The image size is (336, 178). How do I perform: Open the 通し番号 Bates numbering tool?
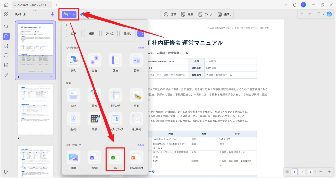[136, 121]
